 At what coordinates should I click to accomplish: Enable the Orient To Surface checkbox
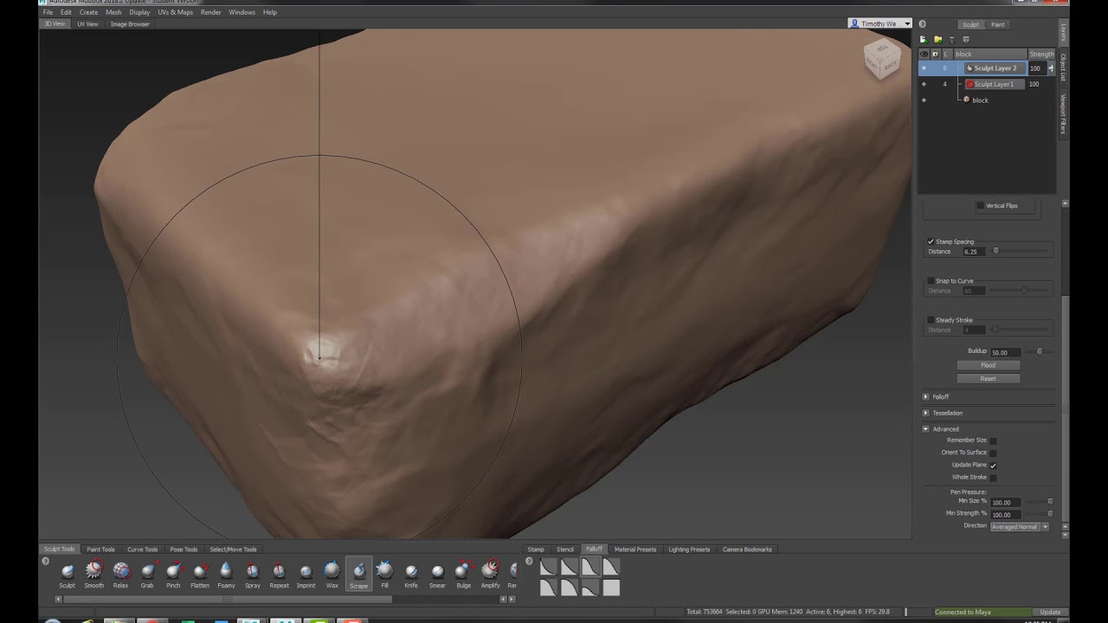tap(993, 453)
